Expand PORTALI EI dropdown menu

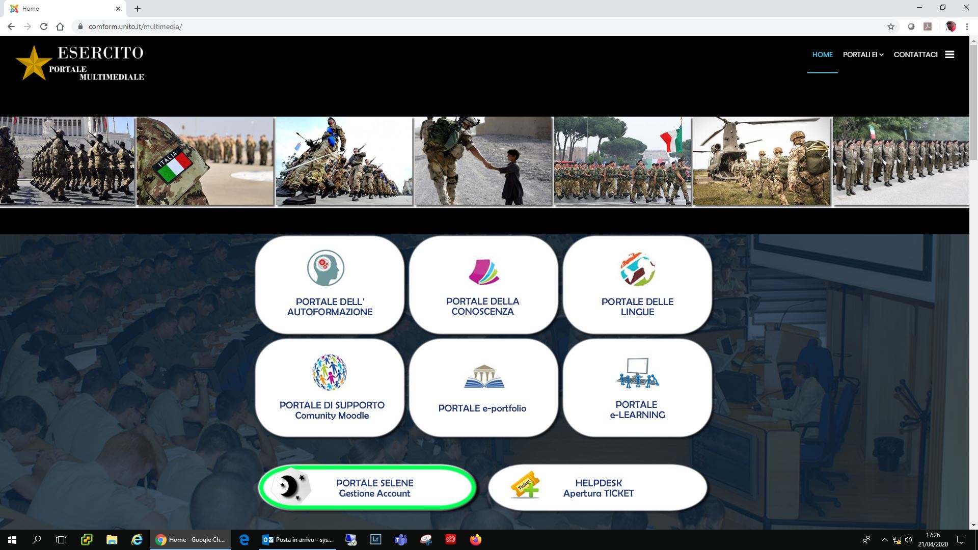pyautogui.click(x=863, y=54)
